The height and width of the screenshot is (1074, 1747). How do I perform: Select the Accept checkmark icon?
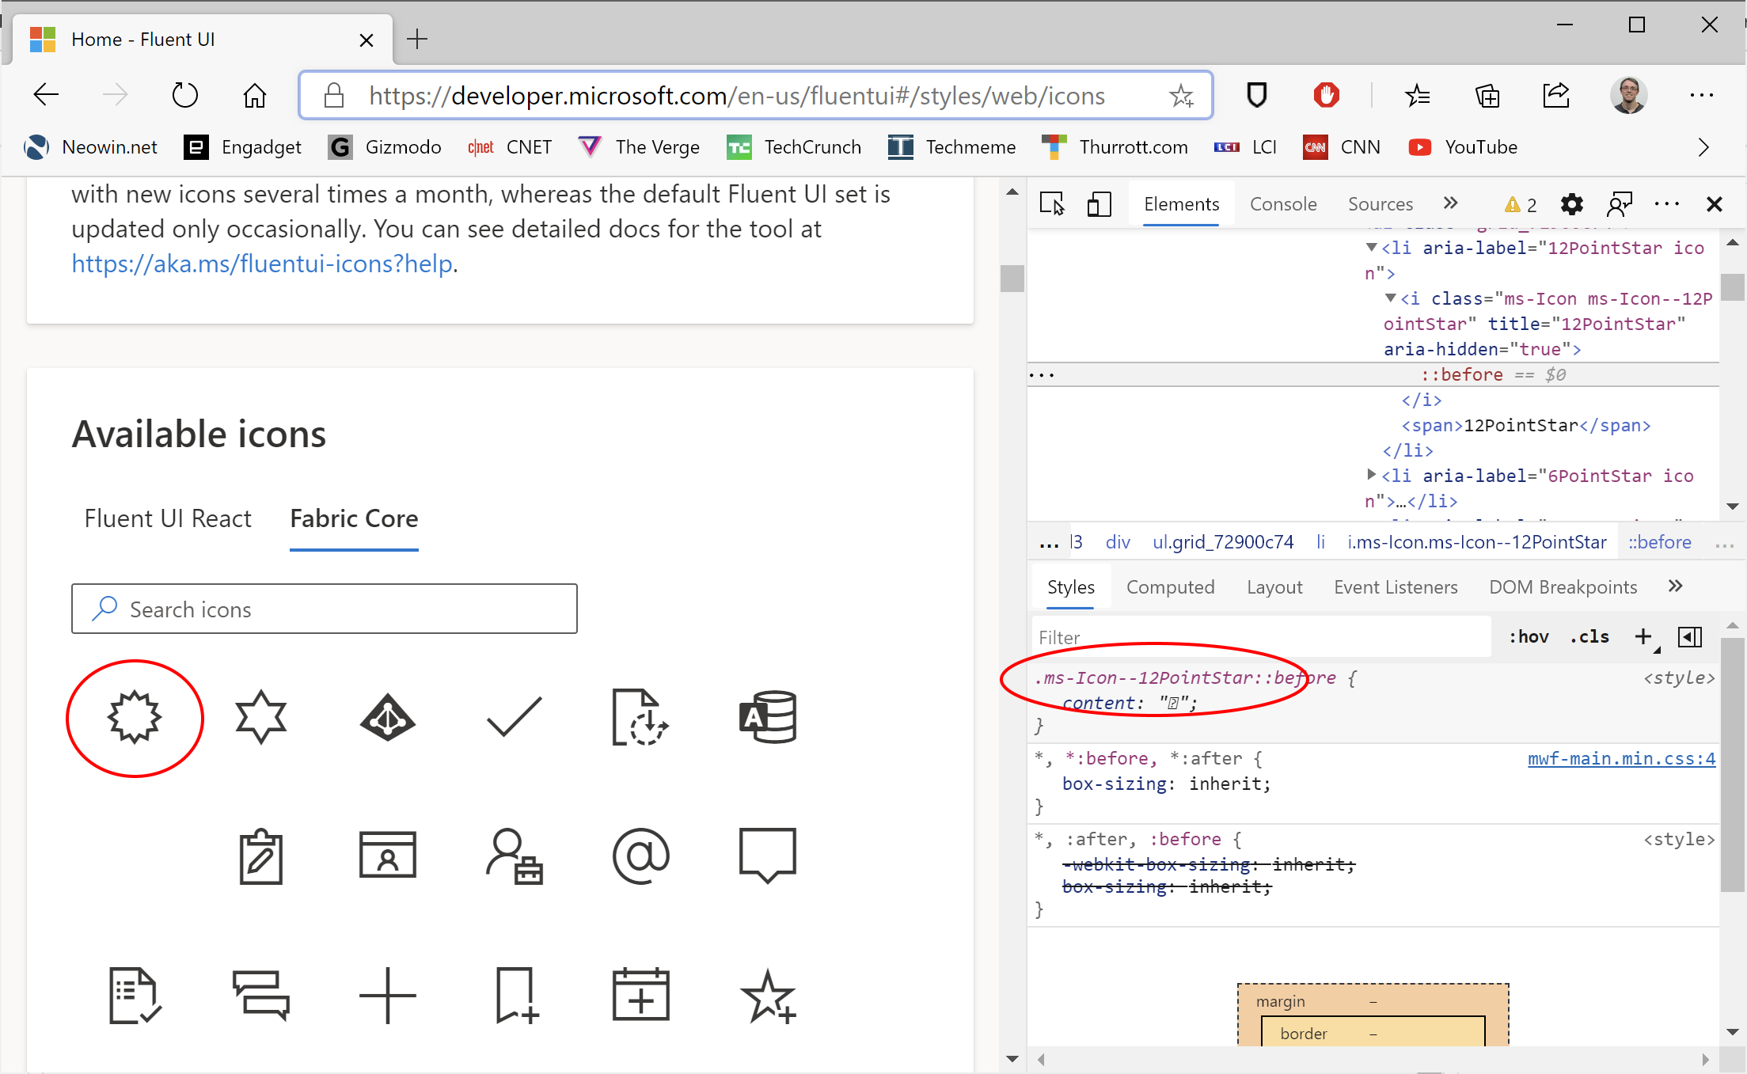click(514, 717)
